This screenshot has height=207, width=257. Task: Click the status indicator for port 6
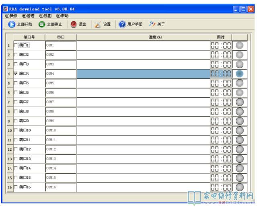239,93
